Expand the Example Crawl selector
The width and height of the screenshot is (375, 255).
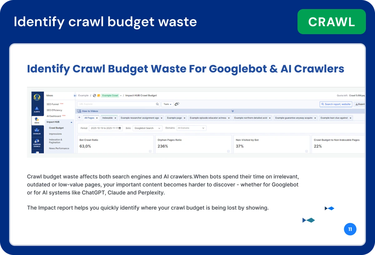pos(121,96)
